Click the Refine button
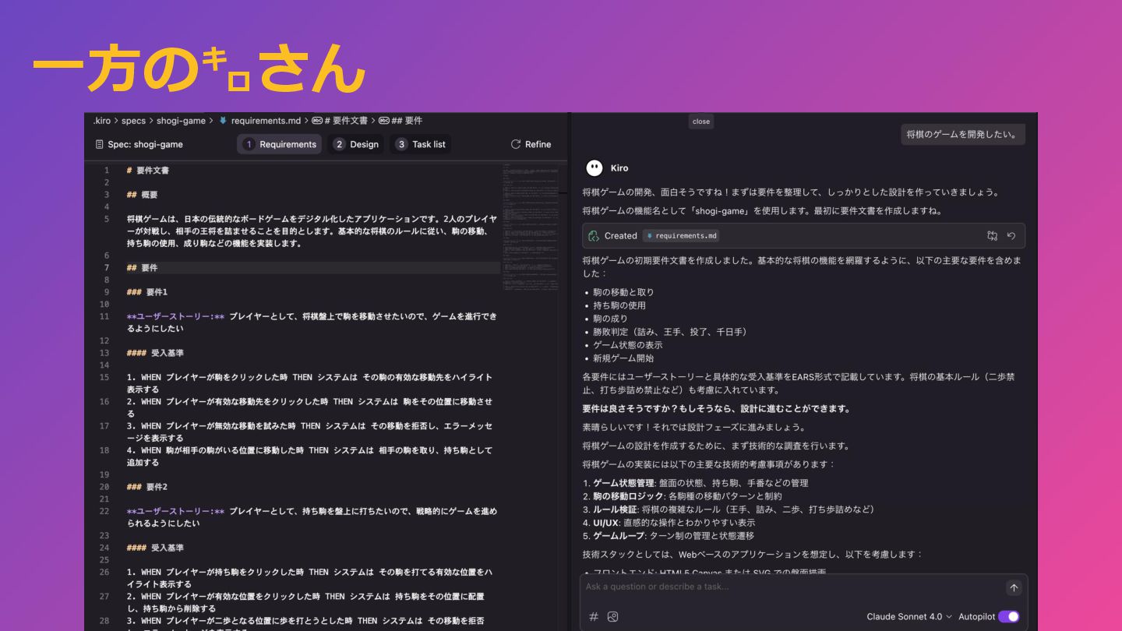 pos(531,144)
